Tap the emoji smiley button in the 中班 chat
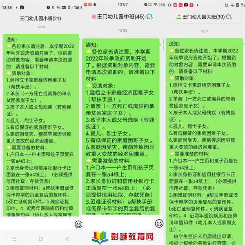 point(159,223)
